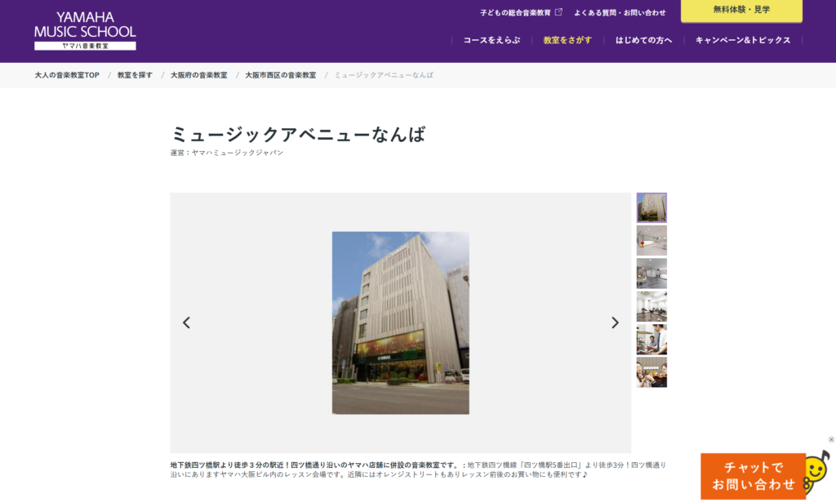This screenshot has width=836, height=503.
Task: Click the 無料体験・見学 button
Action: pos(741,10)
